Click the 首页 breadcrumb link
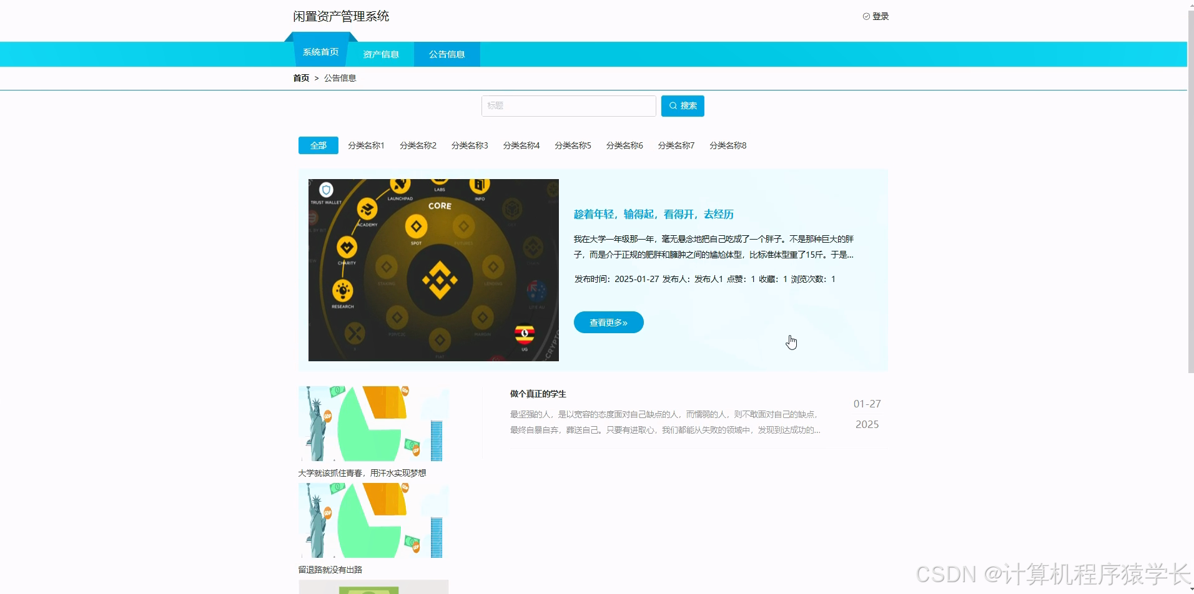 300,78
